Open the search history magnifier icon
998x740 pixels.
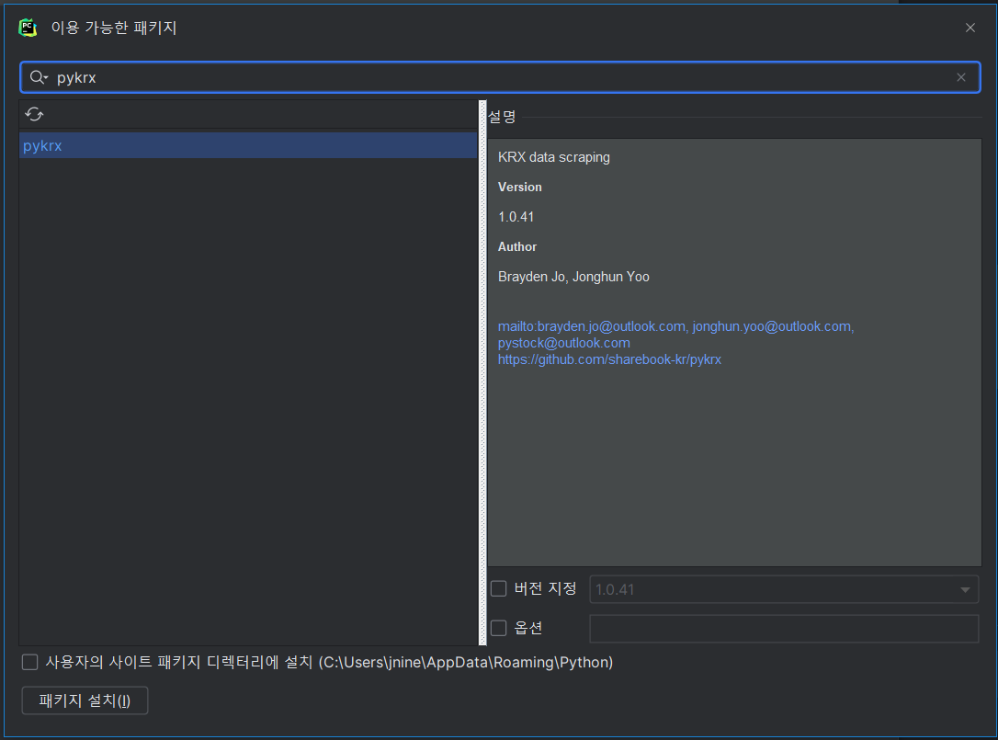pos(39,78)
